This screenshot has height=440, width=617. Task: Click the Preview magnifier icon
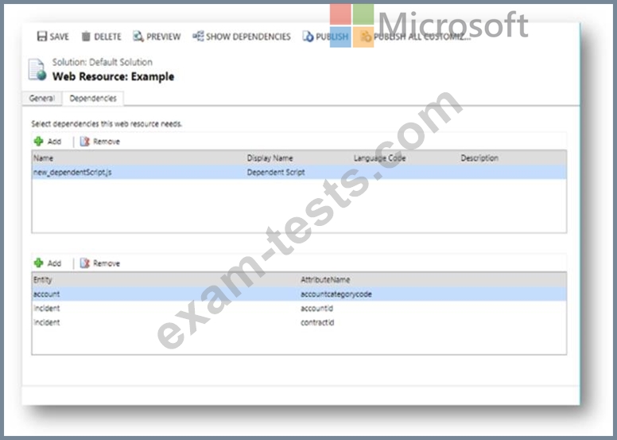pyautogui.click(x=138, y=37)
